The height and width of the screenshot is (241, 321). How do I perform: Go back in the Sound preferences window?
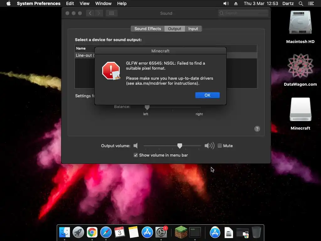click(x=90, y=13)
